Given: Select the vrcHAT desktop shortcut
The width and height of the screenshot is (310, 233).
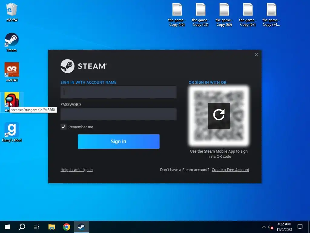Looking at the screenshot, I should [12, 72].
